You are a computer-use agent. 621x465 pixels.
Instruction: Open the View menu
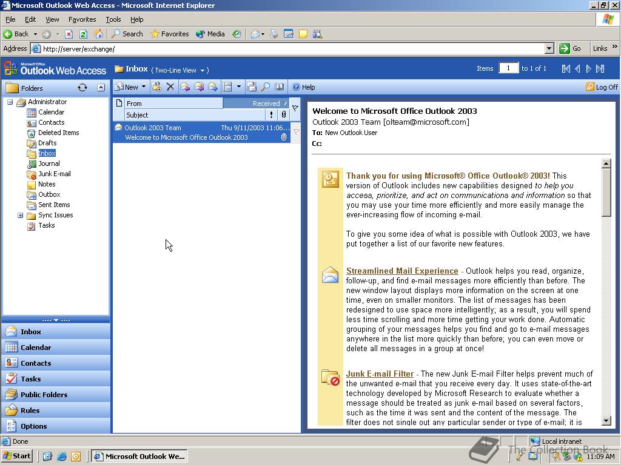point(52,19)
